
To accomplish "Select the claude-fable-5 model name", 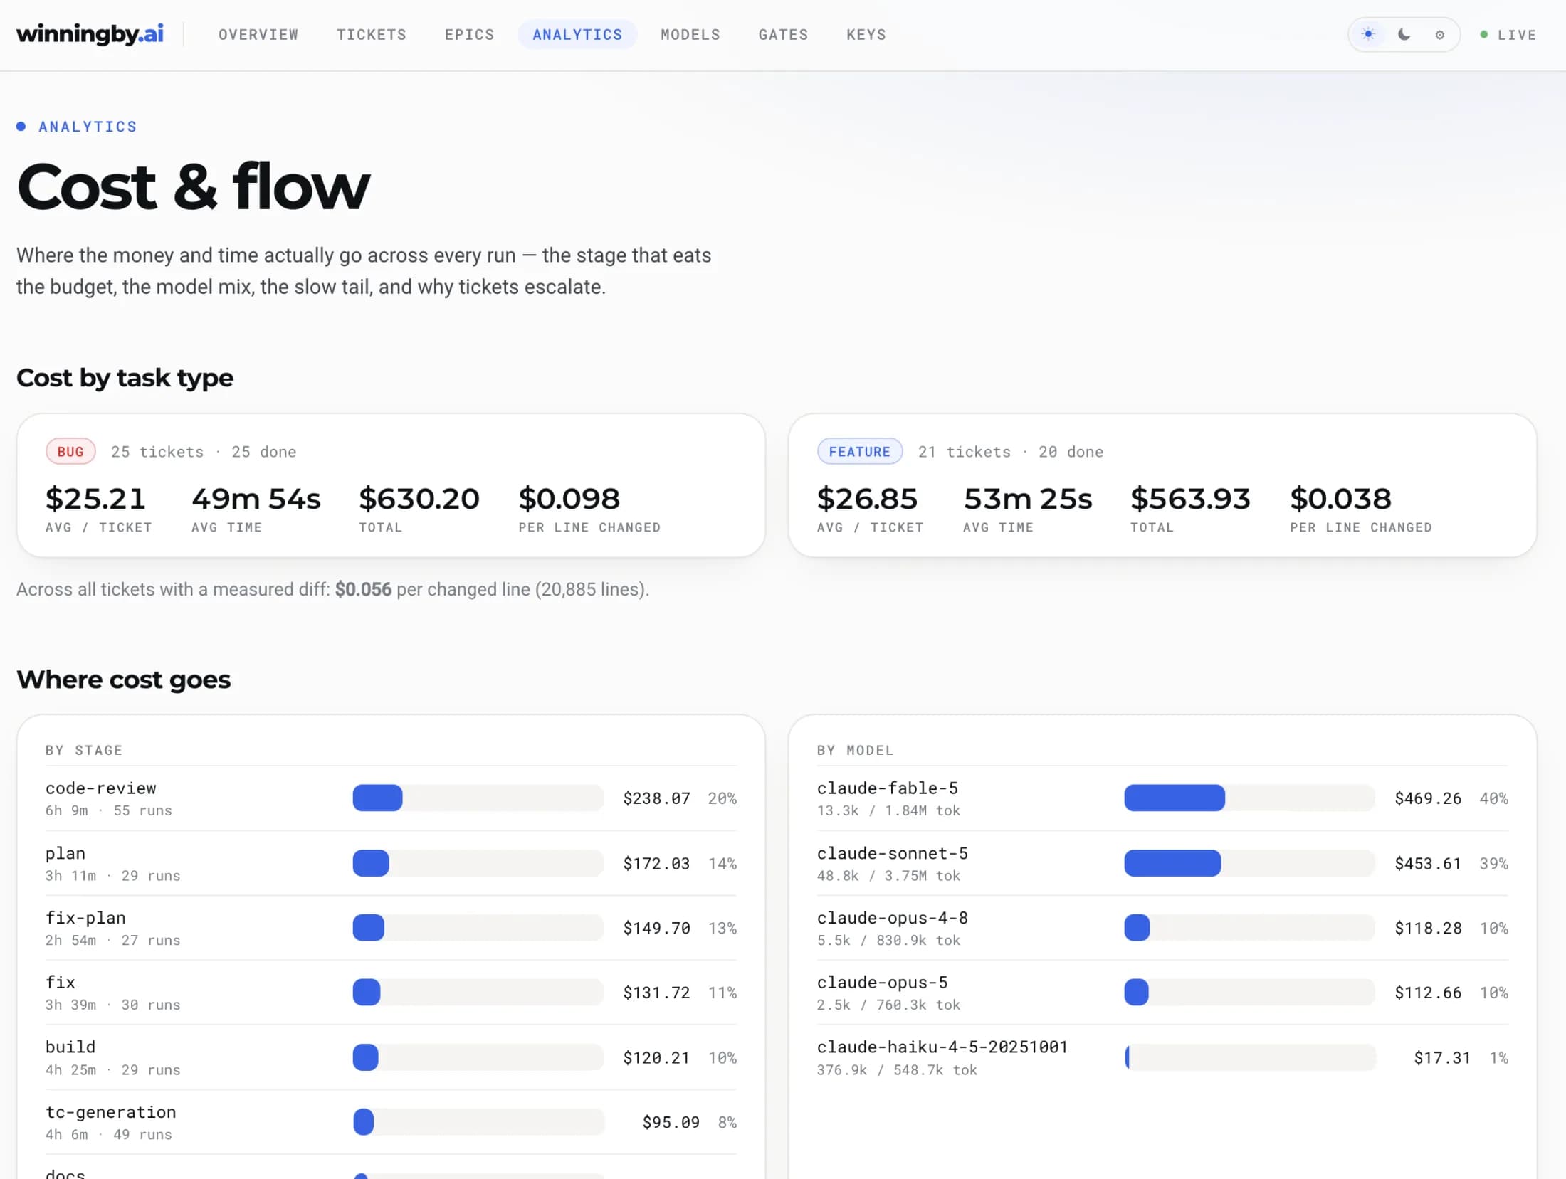I will 887,788.
